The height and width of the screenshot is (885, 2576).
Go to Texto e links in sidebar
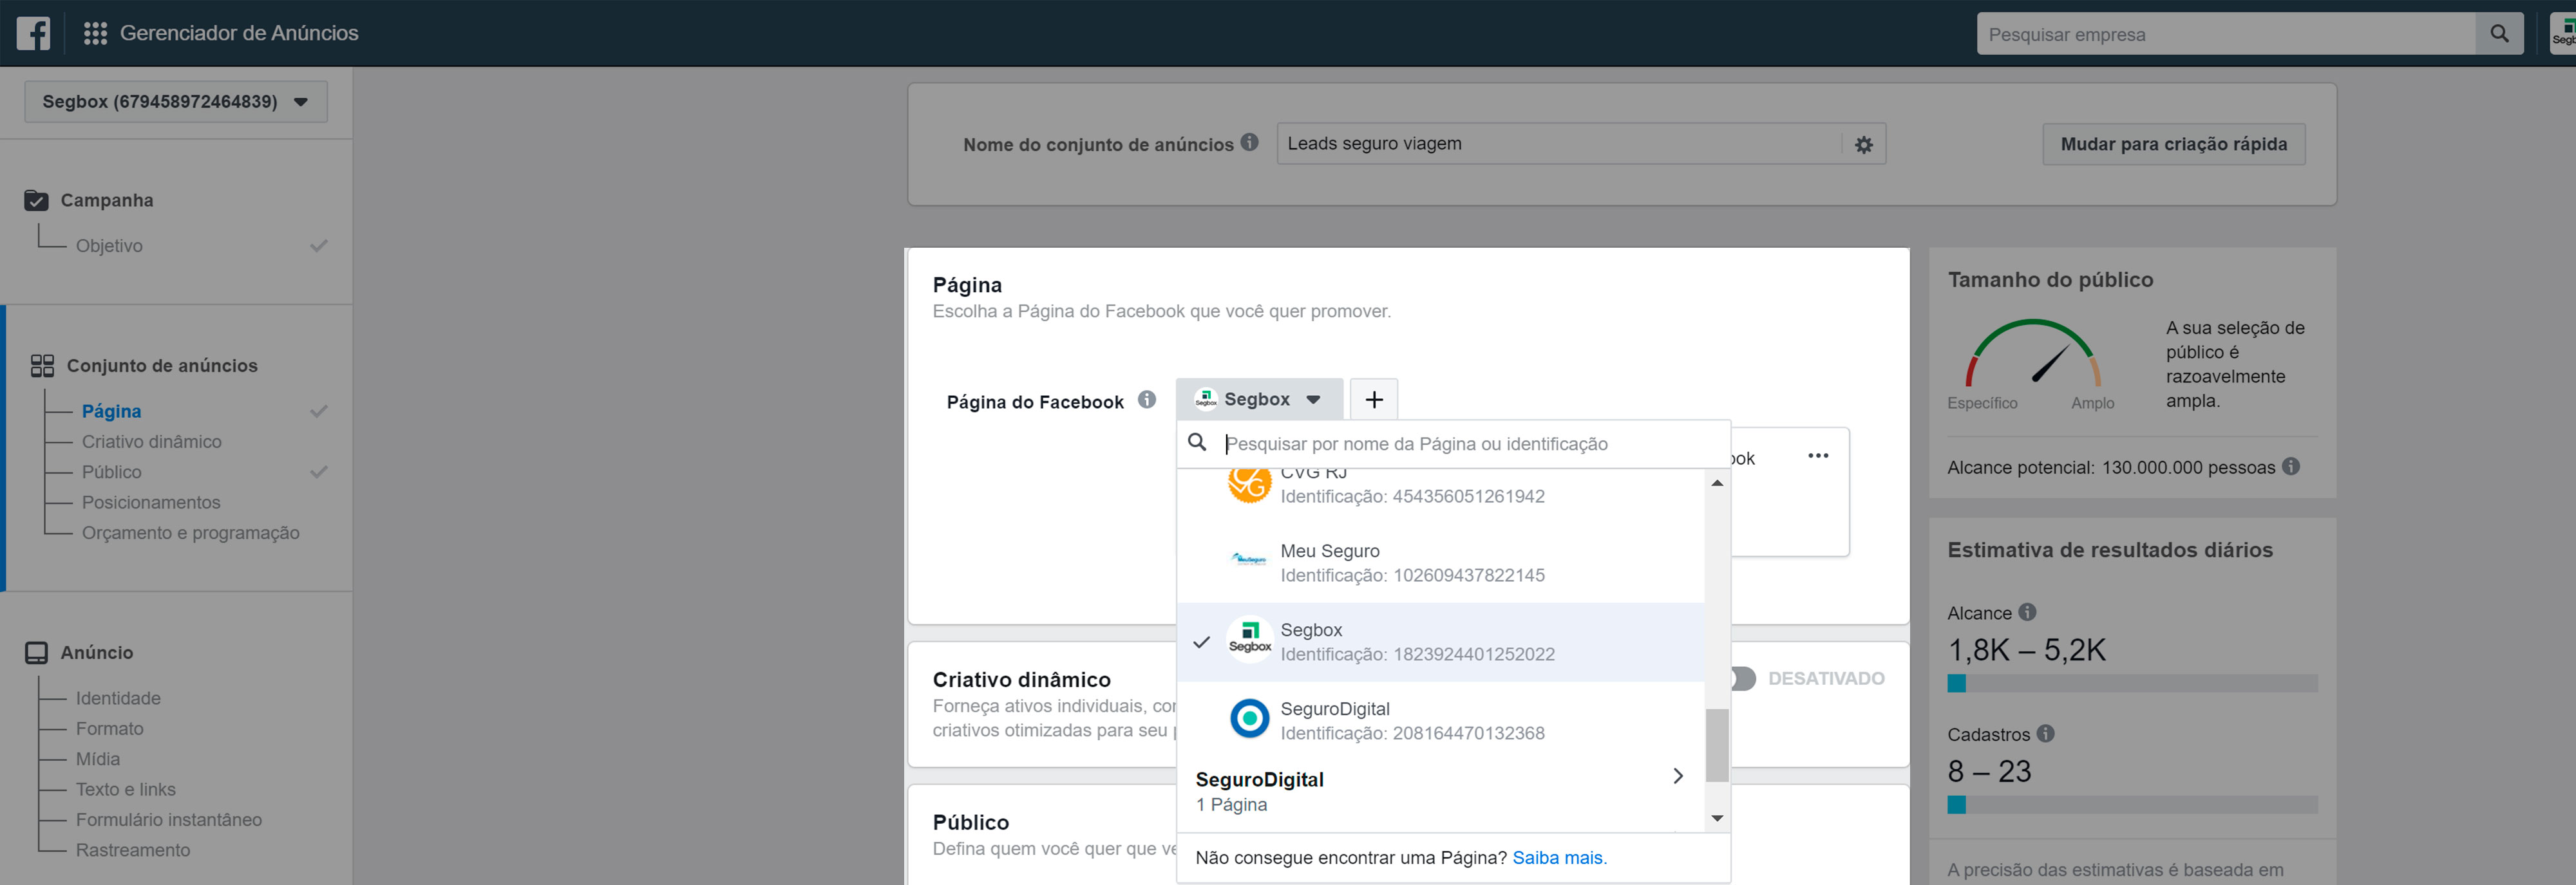(126, 789)
